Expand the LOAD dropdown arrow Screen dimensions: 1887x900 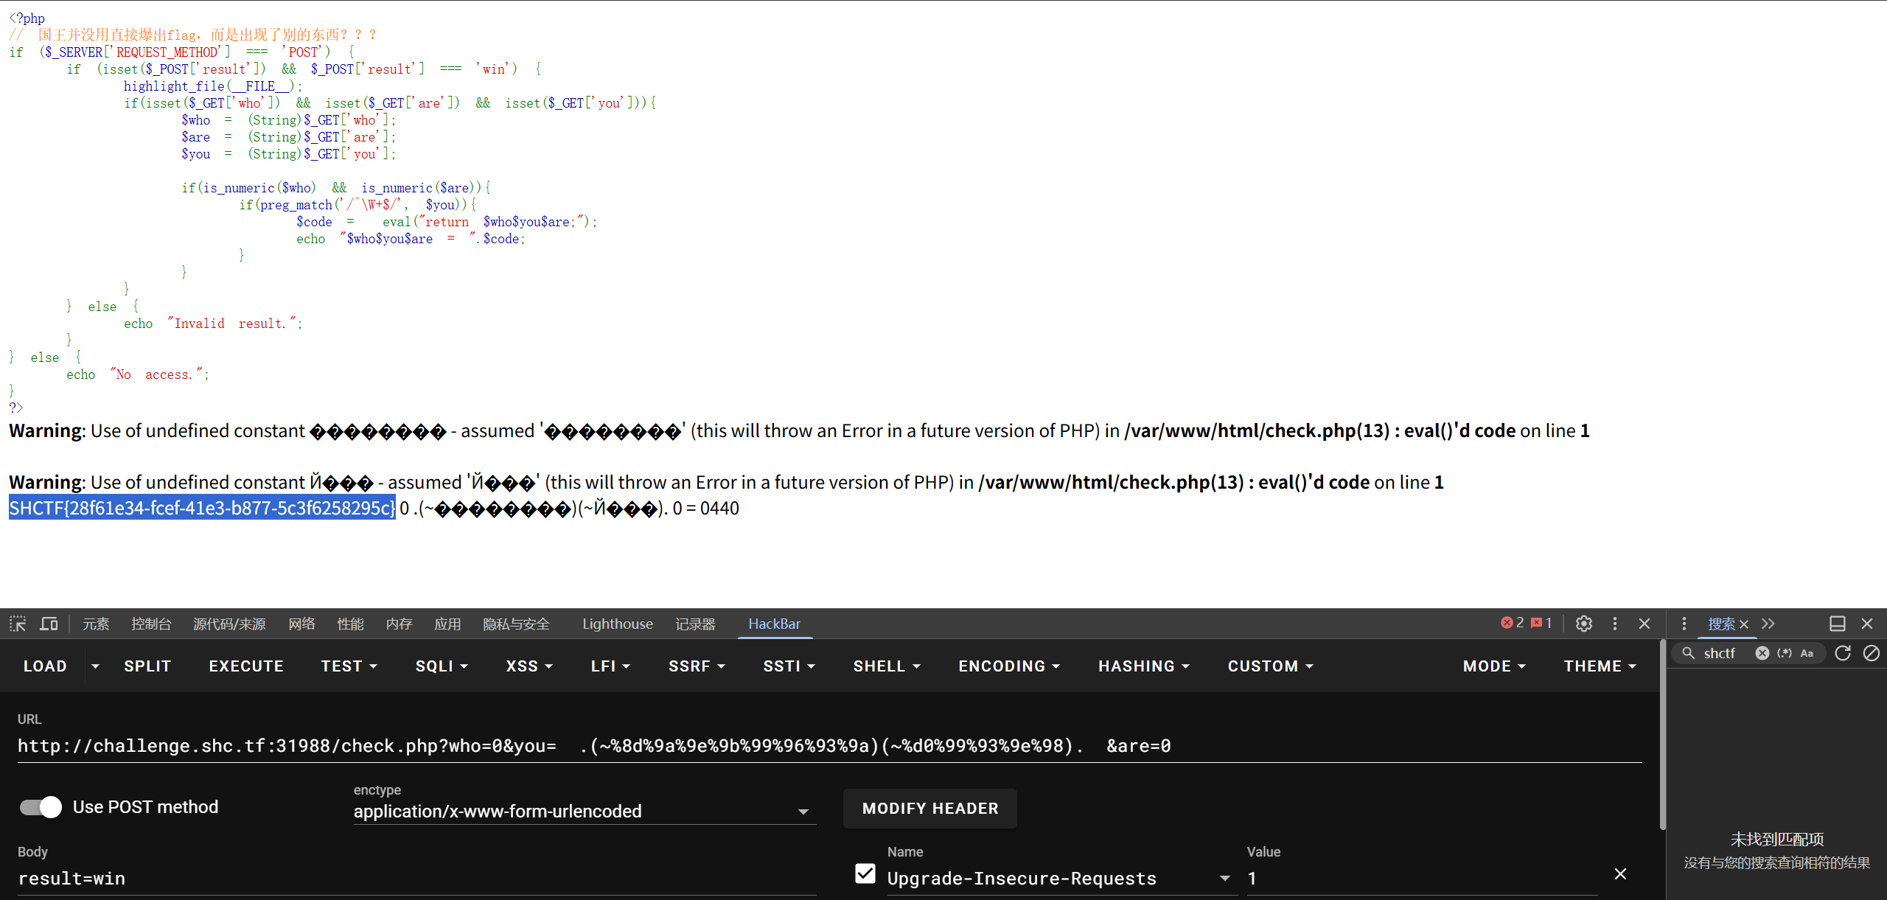pyautogui.click(x=95, y=666)
